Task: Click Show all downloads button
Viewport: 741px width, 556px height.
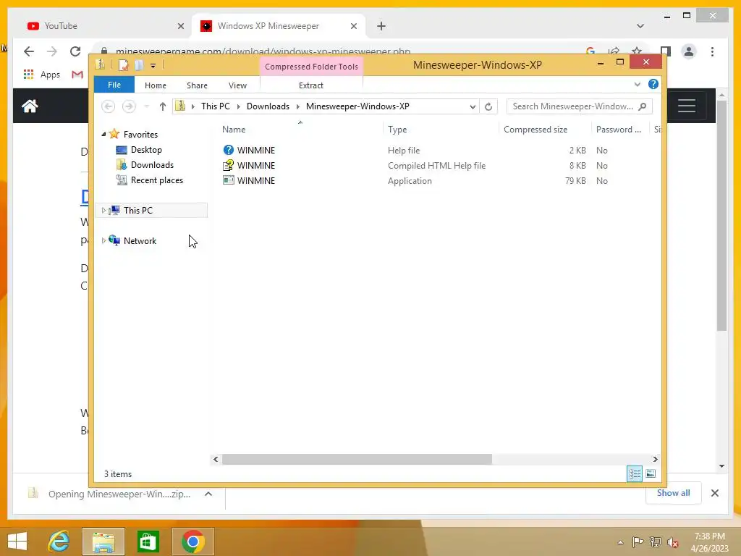Action: click(674, 493)
